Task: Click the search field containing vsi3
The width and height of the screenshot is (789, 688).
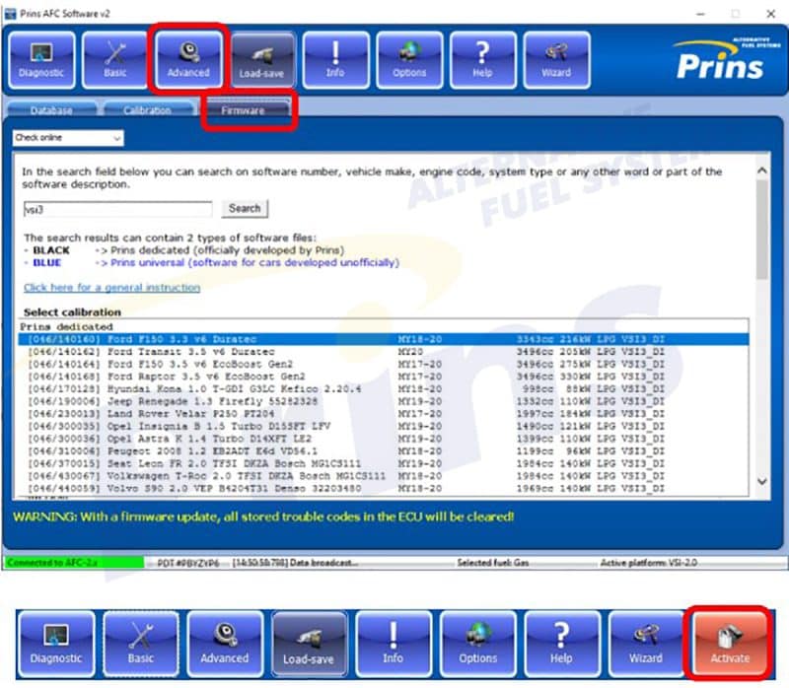Action: (x=116, y=209)
